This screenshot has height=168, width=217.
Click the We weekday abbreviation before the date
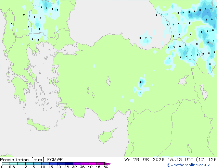click(x=127, y=160)
